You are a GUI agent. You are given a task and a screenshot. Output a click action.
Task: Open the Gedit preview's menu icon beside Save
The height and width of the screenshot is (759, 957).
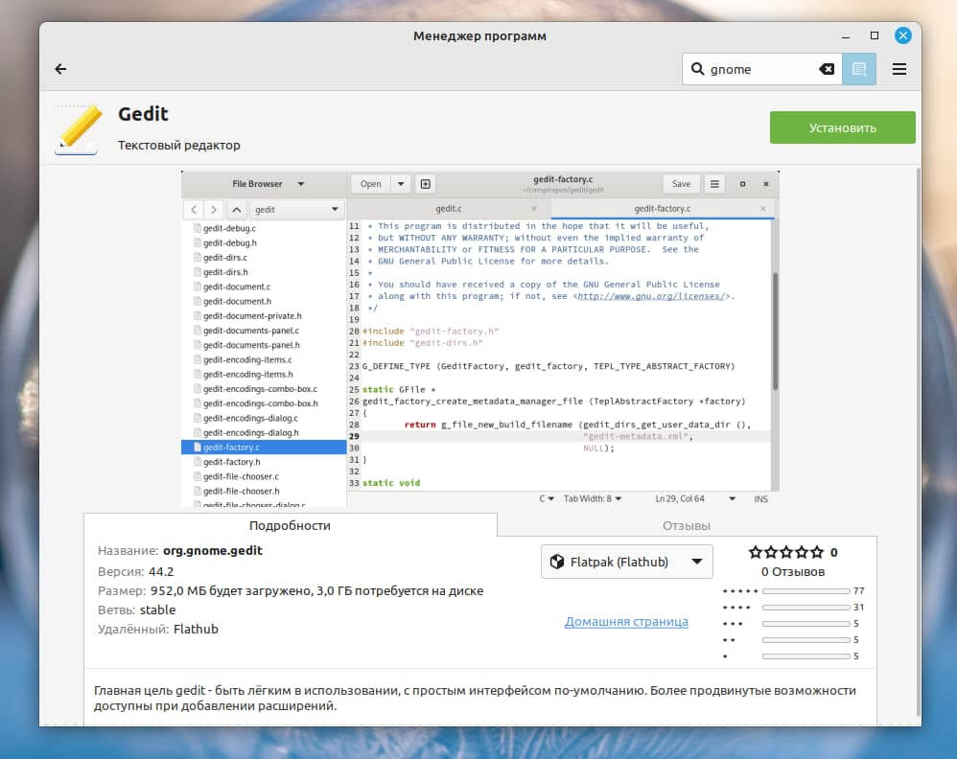(x=714, y=184)
